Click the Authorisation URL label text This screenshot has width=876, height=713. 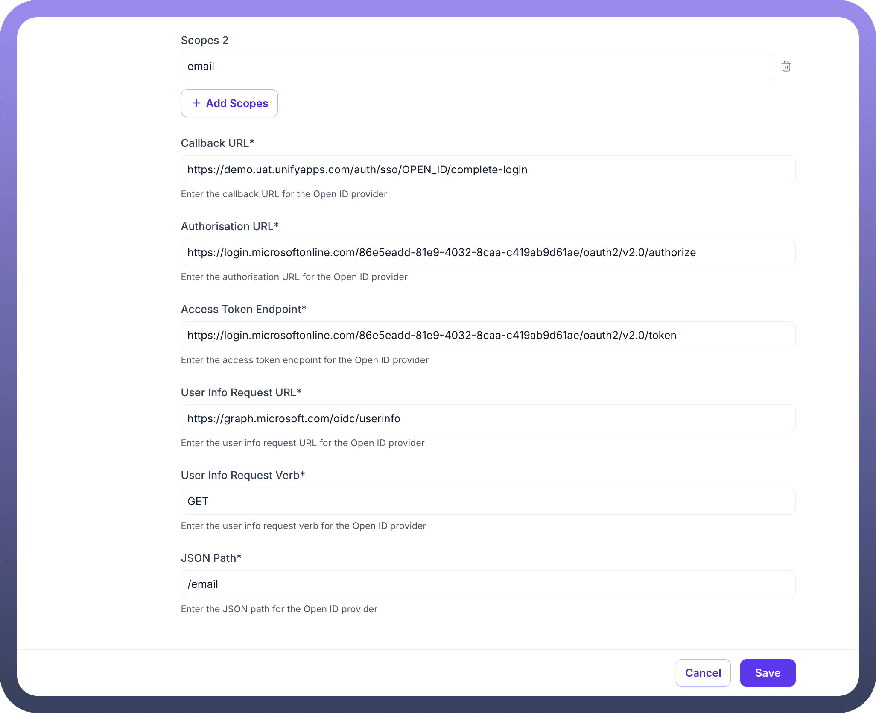pos(230,226)
